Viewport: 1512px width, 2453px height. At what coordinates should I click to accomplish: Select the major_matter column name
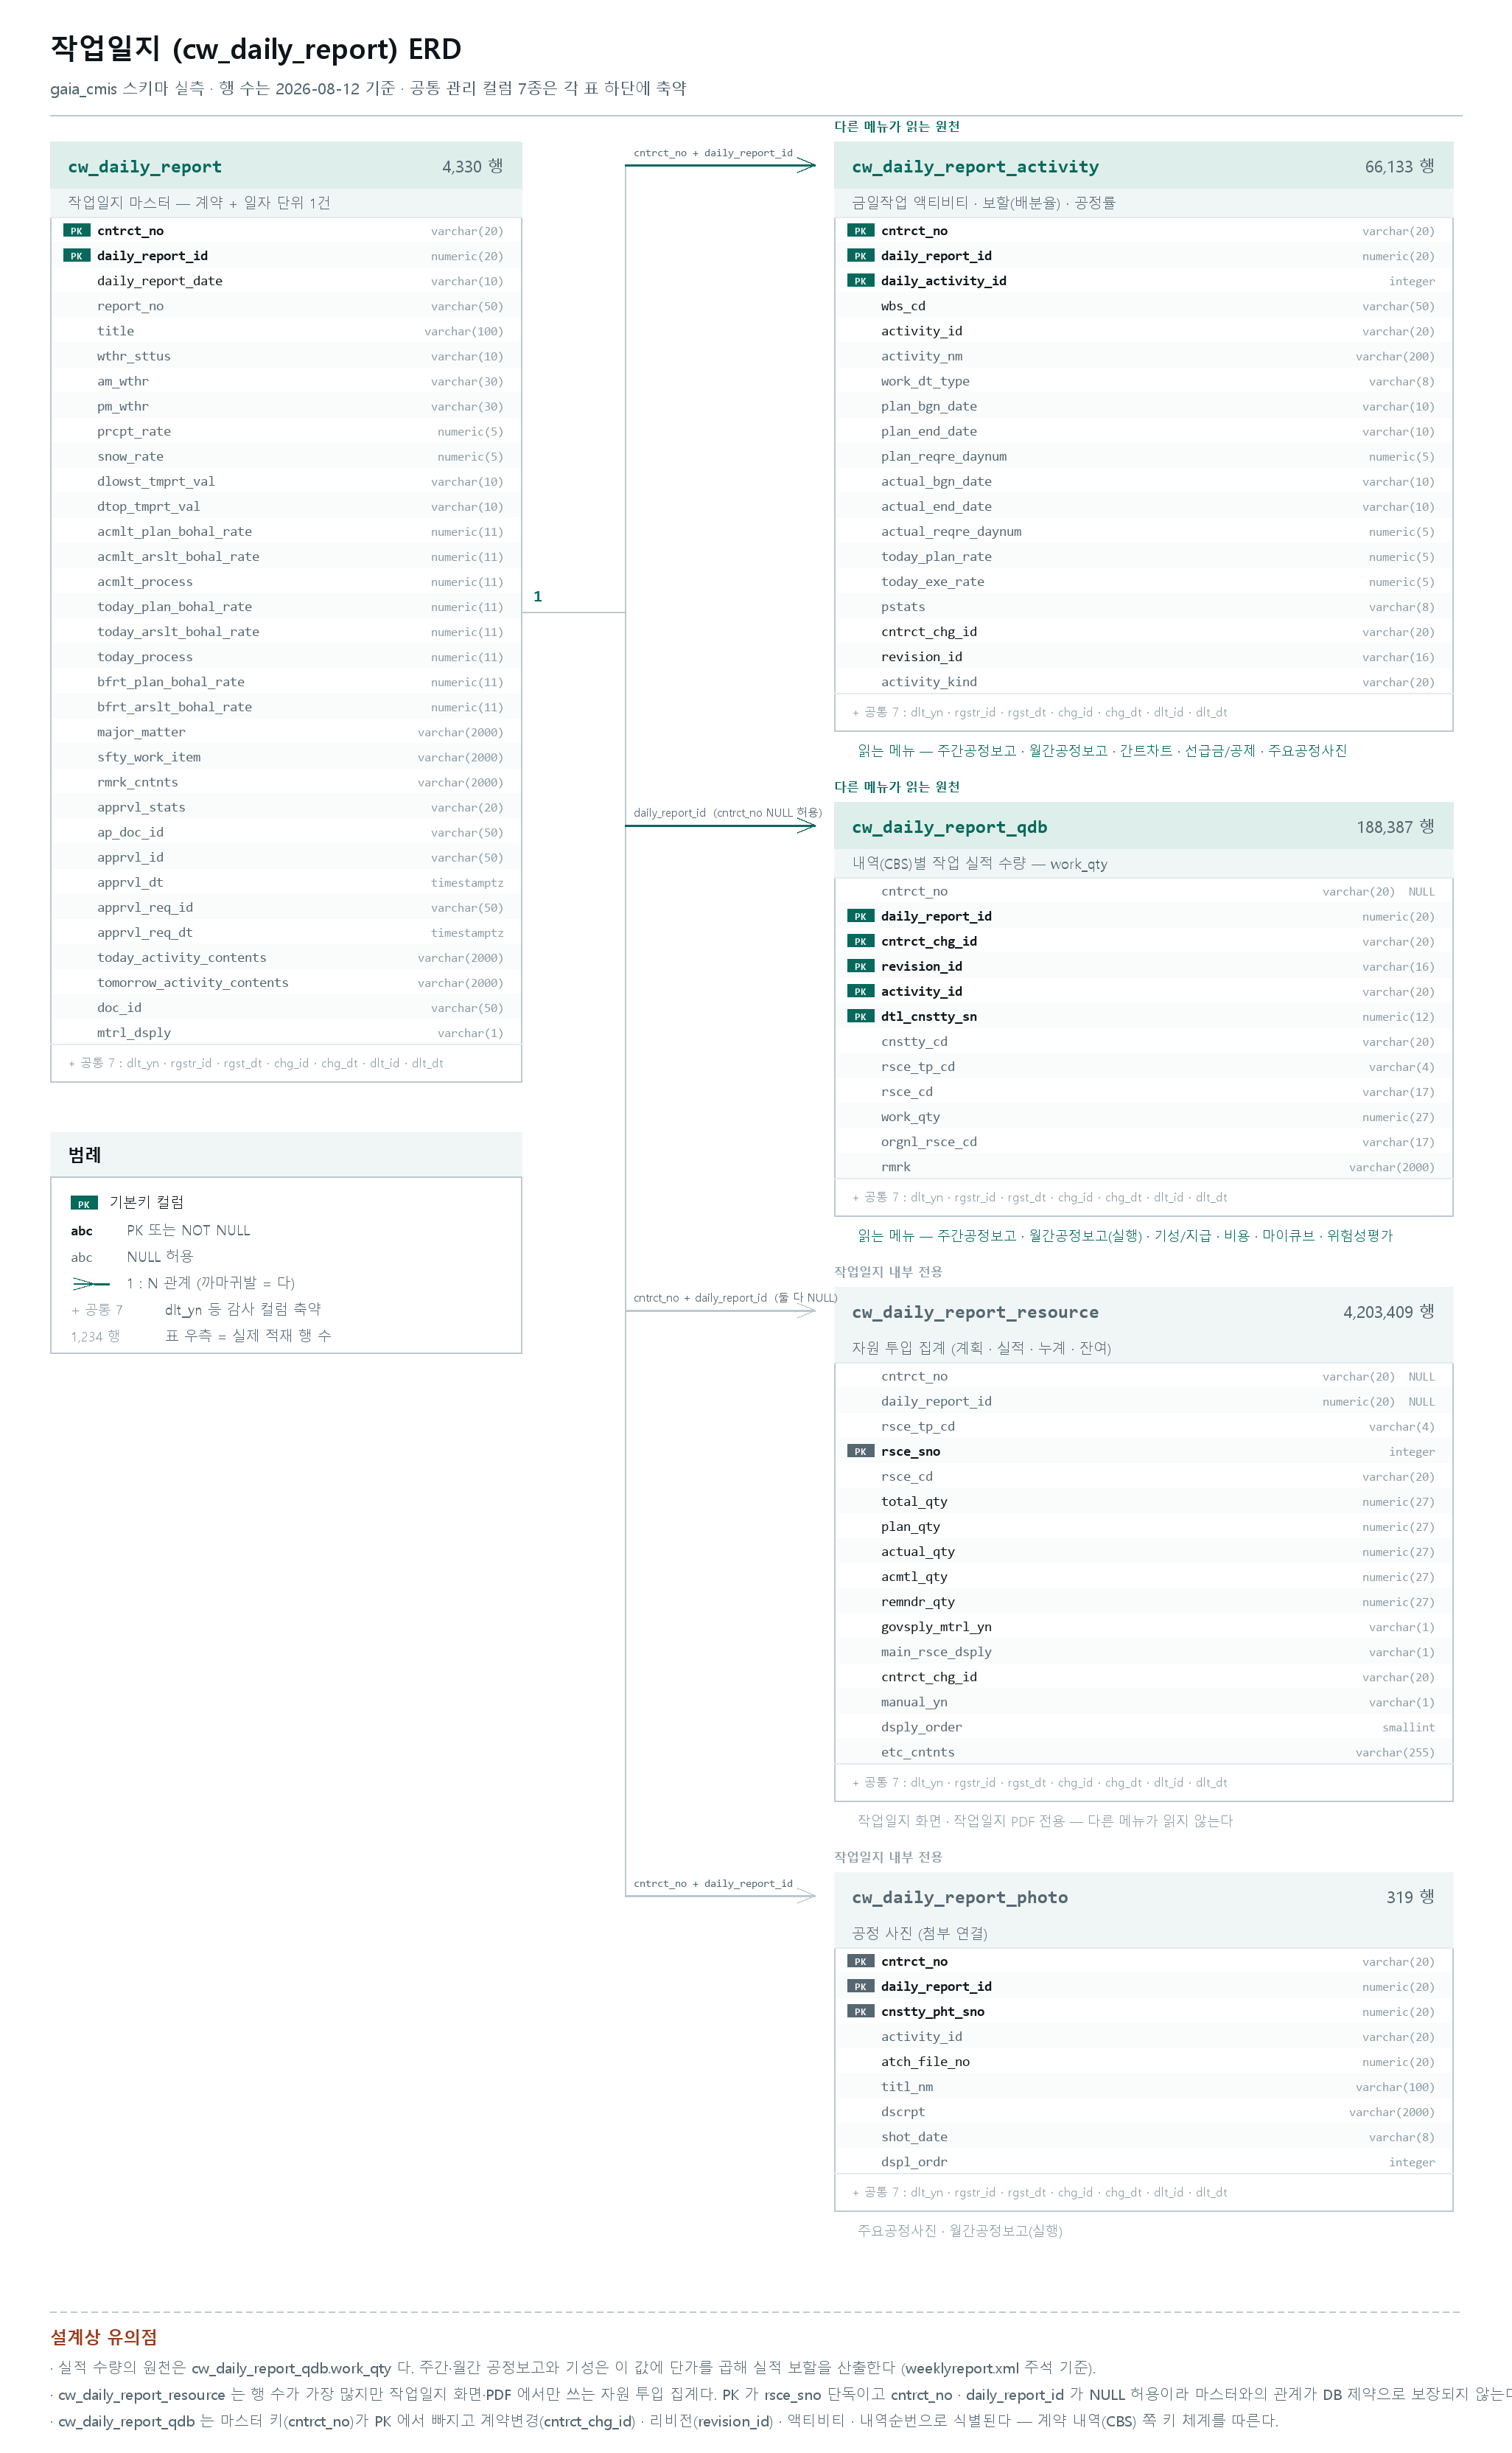pos(141,732)
